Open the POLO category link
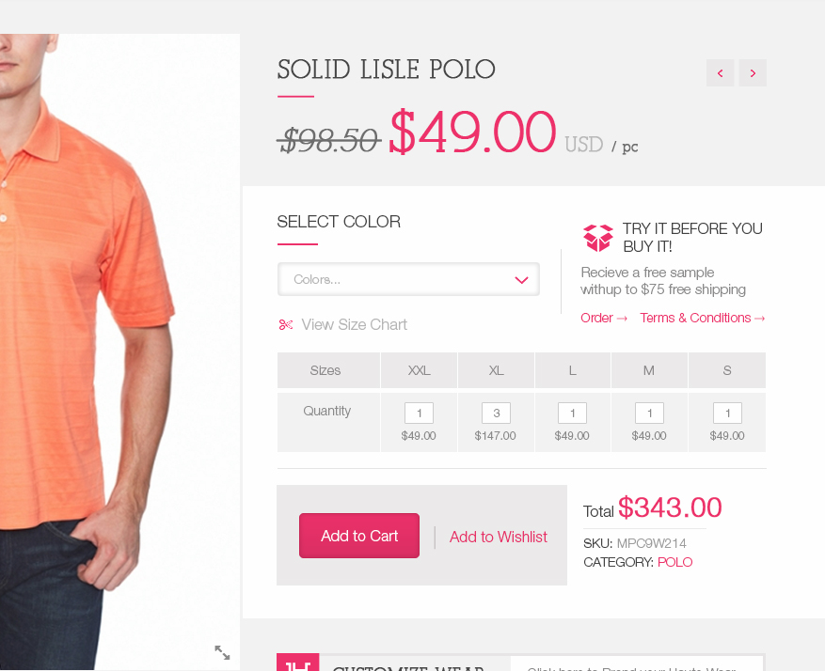This screenshot has width=825, height=671. (674, 562)
